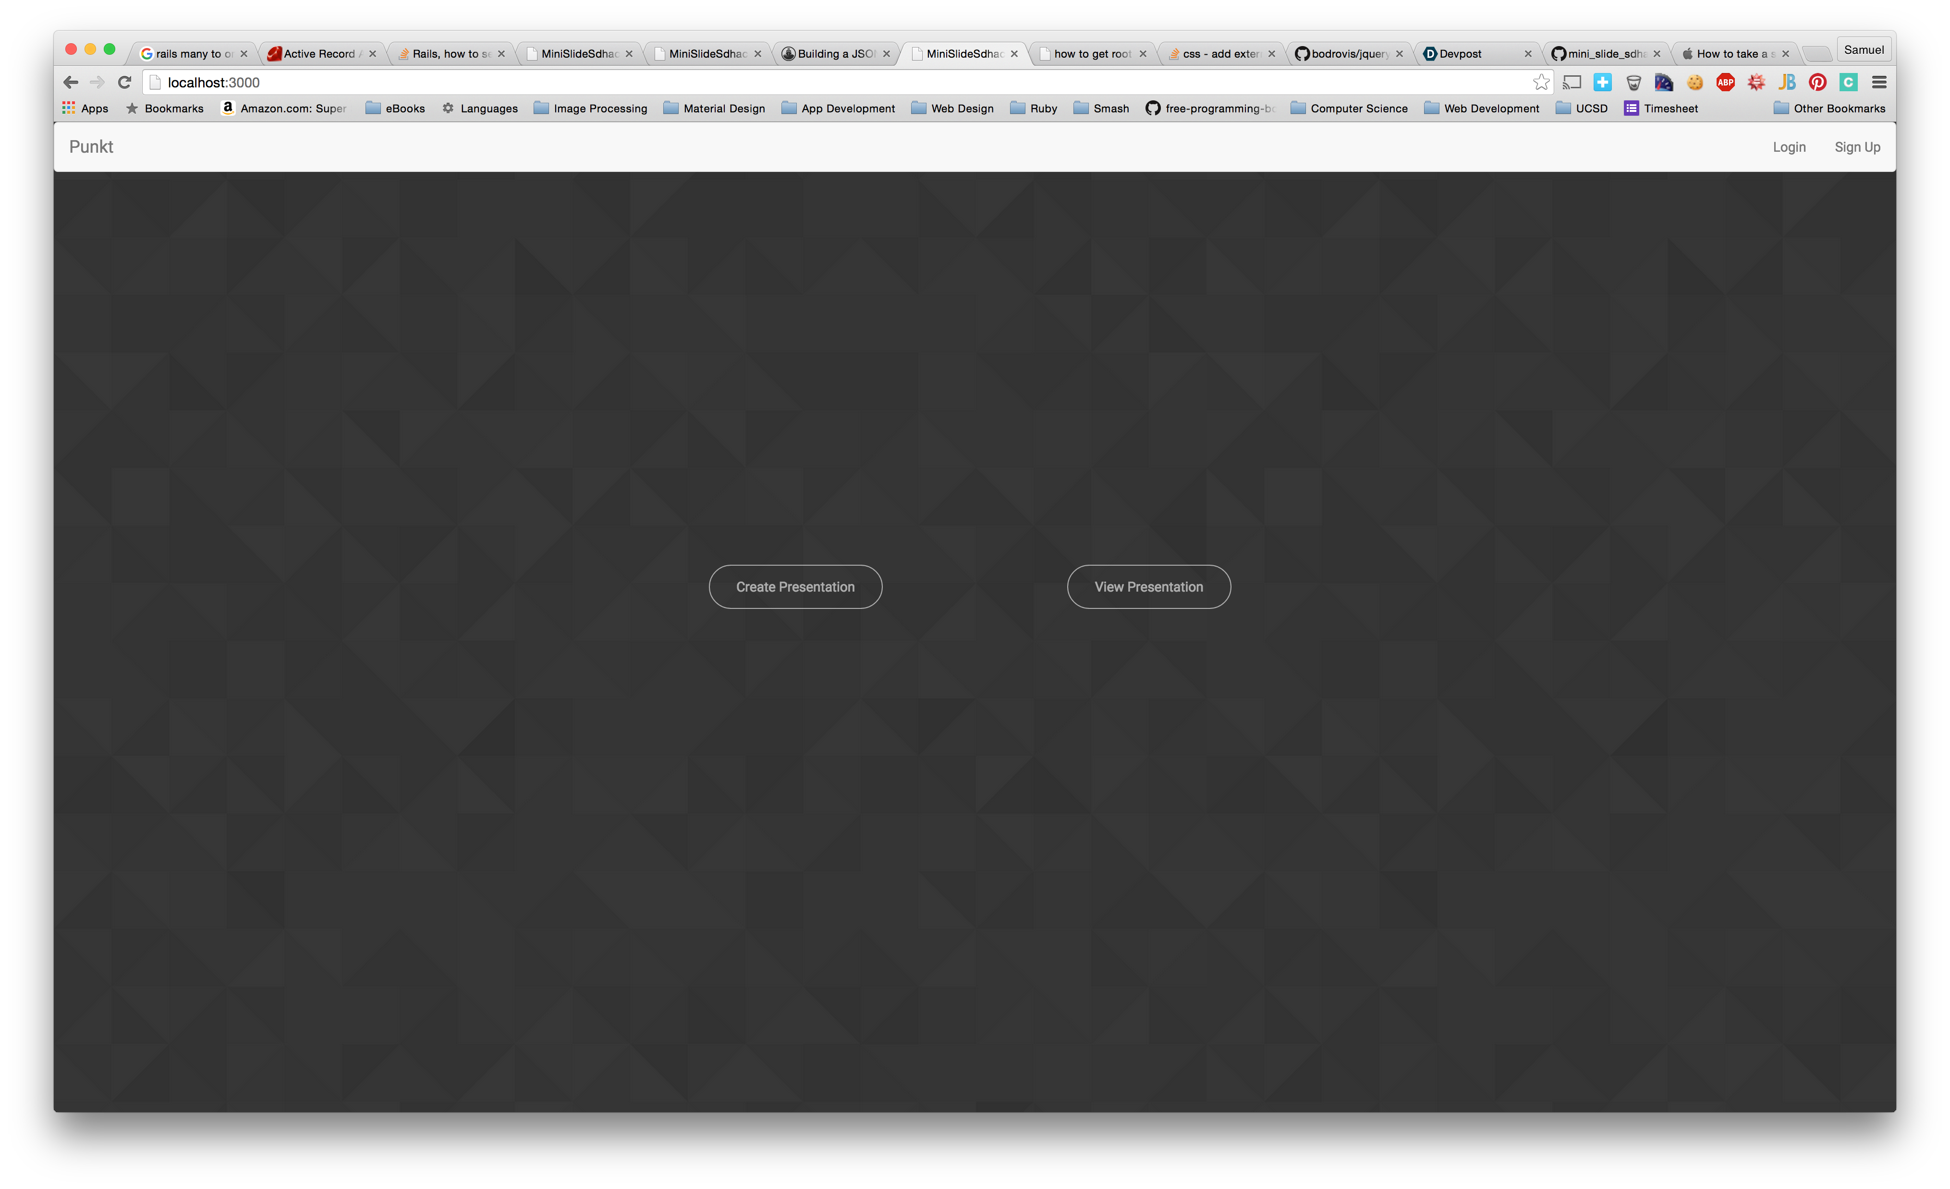Expand the Web Design bookmarks folder
The height and width of the screenshot is (1189, 1950).
point(952,109)
